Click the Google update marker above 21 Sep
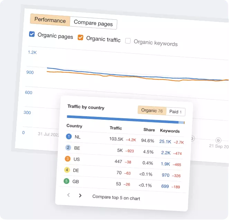The width and height of the screenshot is (229, 220). point(218,140)
